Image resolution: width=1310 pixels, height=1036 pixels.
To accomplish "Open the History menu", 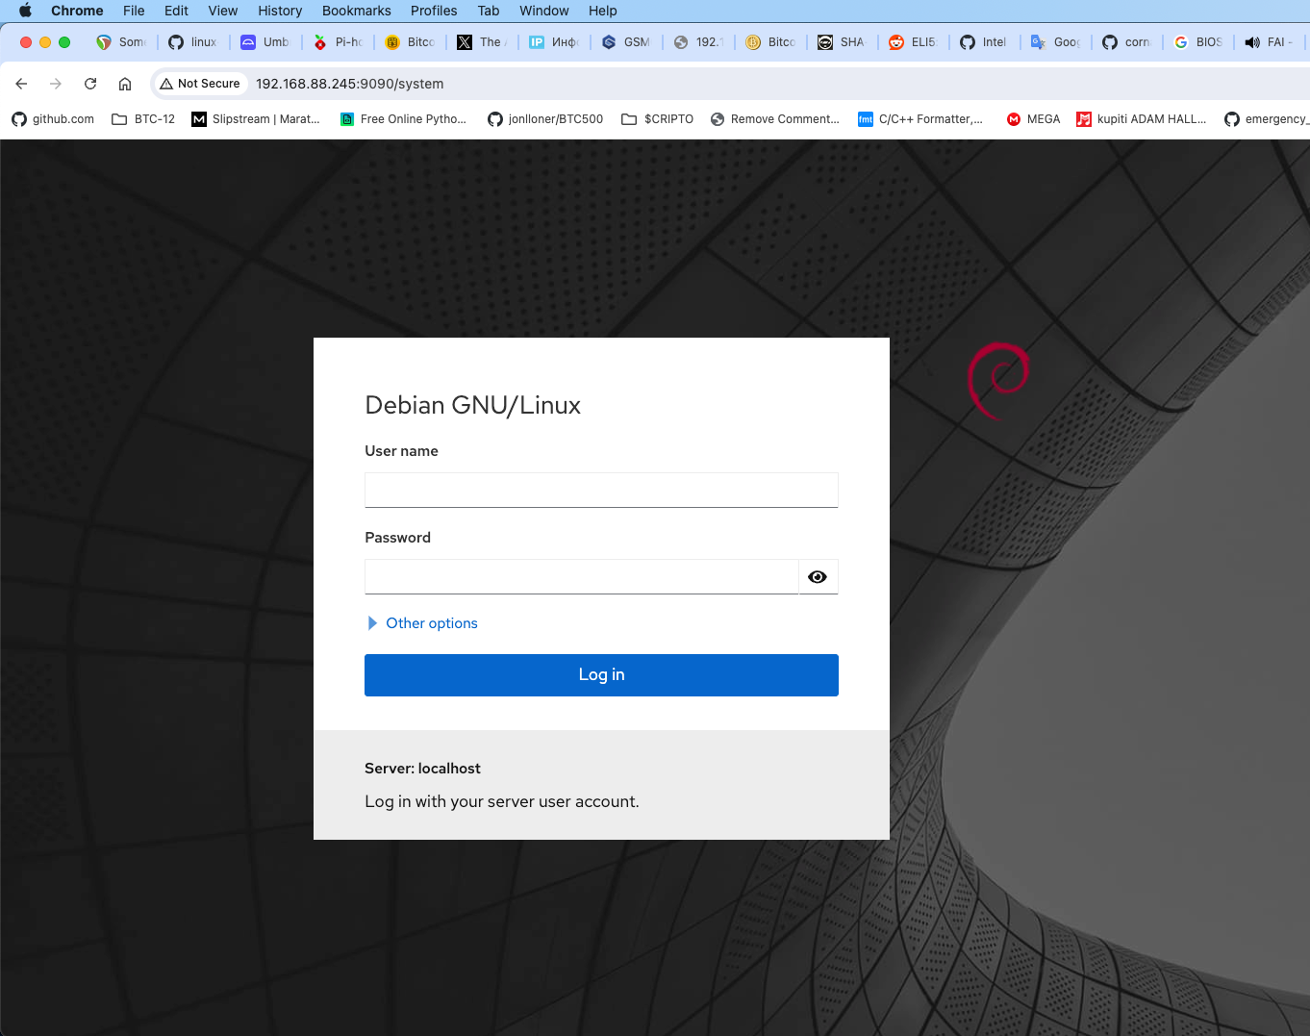I will pyautogui.click(x=280, y=11).
